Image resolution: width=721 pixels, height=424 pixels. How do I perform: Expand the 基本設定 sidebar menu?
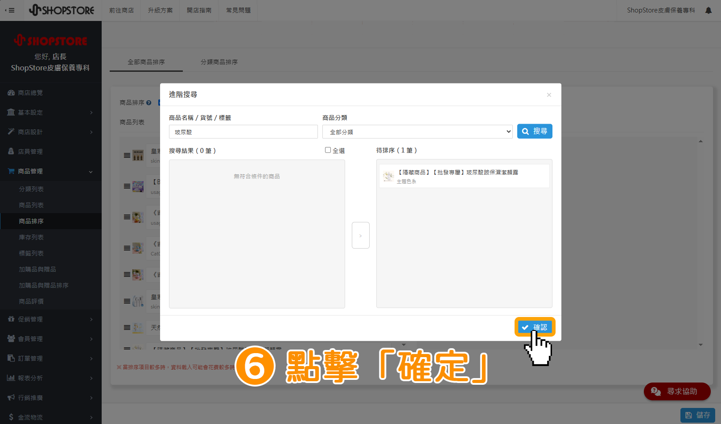tap(51, 112)
